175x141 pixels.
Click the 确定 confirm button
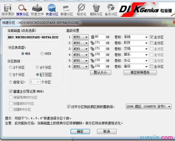[x=80, y=131]
